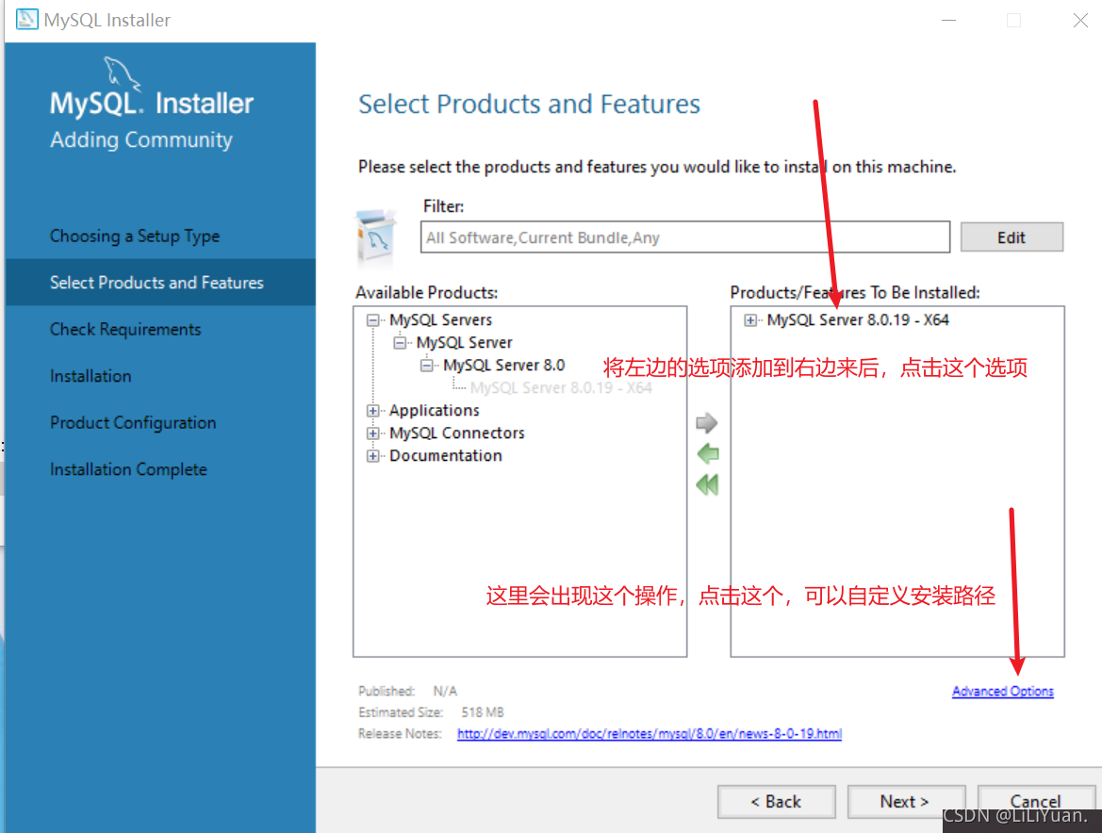The image size is (1102, 833).
Task: Open the Installation Complete step
Action: 128,469
